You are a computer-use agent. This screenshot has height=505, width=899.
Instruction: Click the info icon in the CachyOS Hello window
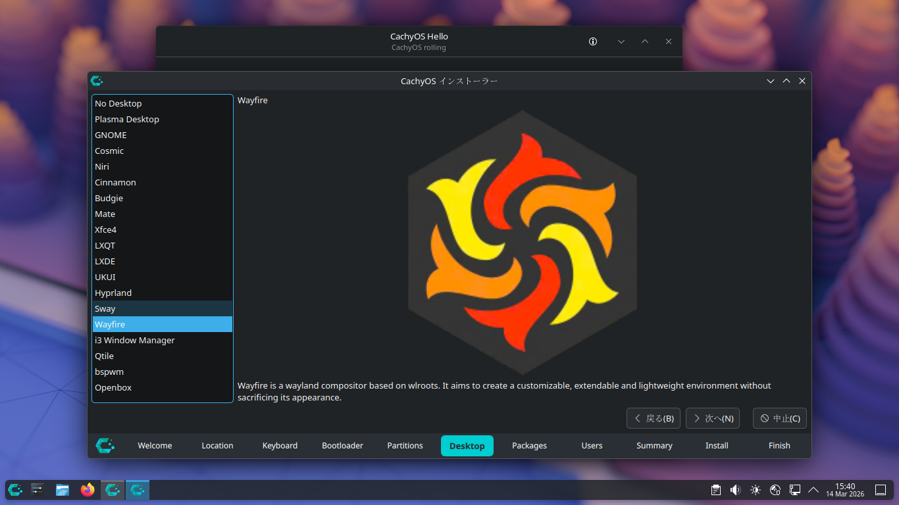[x=593, y=41]
